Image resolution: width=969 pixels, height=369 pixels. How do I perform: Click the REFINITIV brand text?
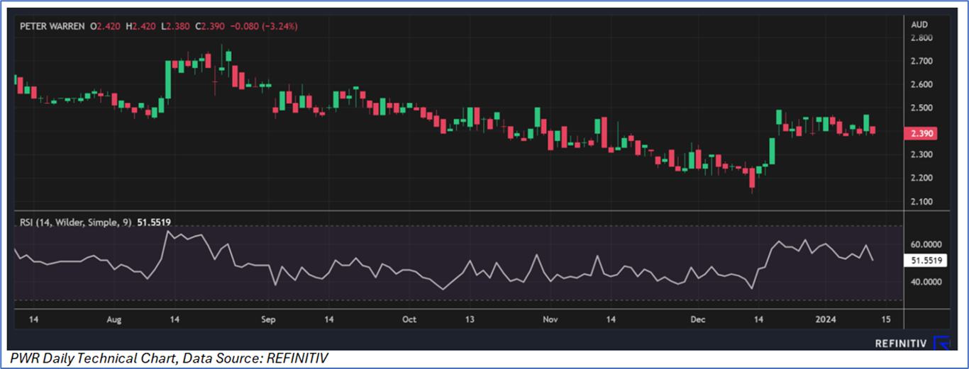tap(899, 344)
